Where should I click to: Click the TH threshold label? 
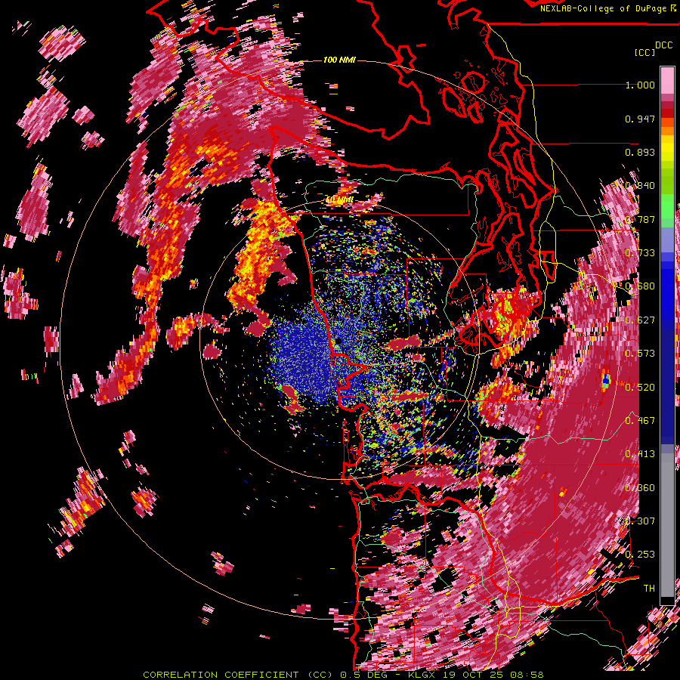pos(649,589)
